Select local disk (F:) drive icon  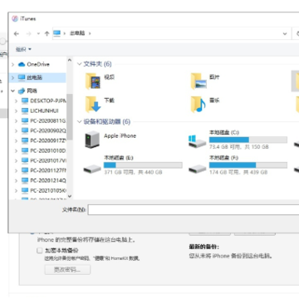(198, 168)
